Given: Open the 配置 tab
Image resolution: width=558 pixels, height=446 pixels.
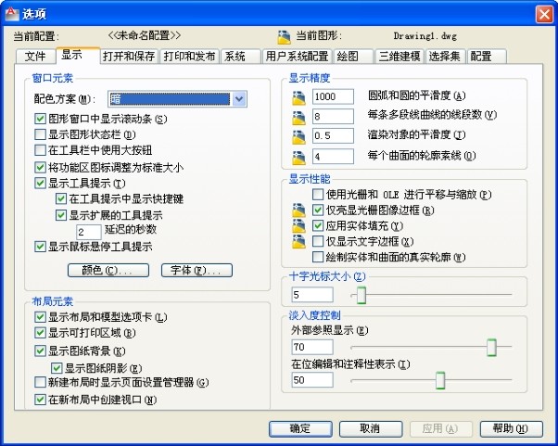Looking at the screenshot, I should [x=487, y=57].
